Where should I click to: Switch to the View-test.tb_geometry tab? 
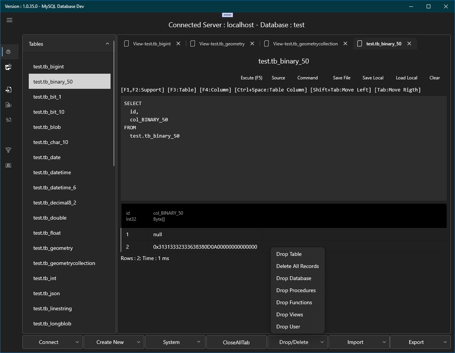pos(222,43)
